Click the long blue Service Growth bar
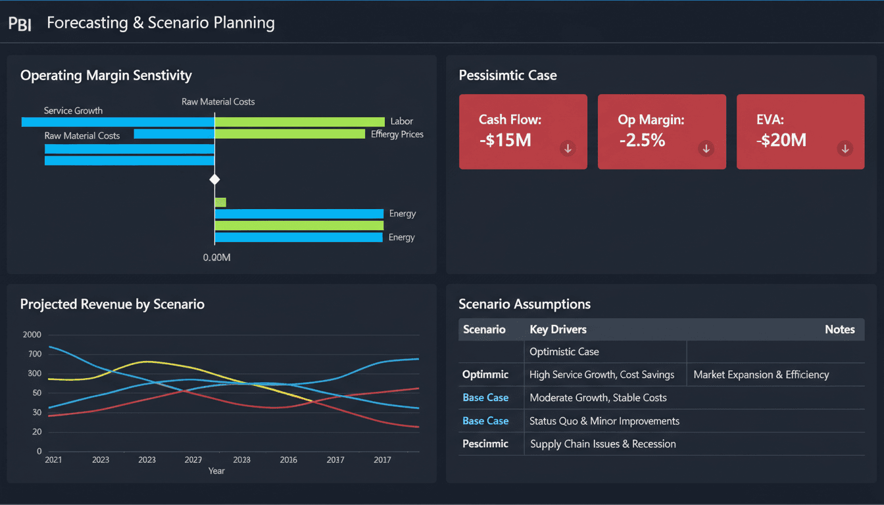 pos(118,122)
